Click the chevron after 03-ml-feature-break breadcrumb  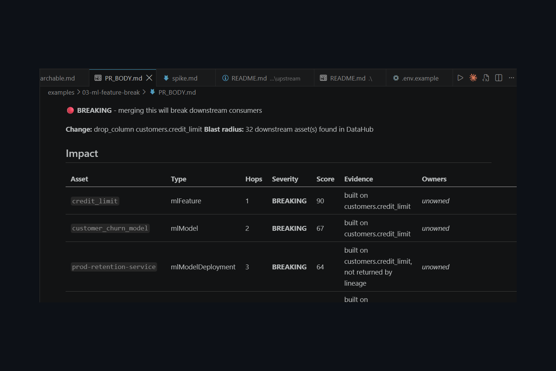(x=144, y=92)
